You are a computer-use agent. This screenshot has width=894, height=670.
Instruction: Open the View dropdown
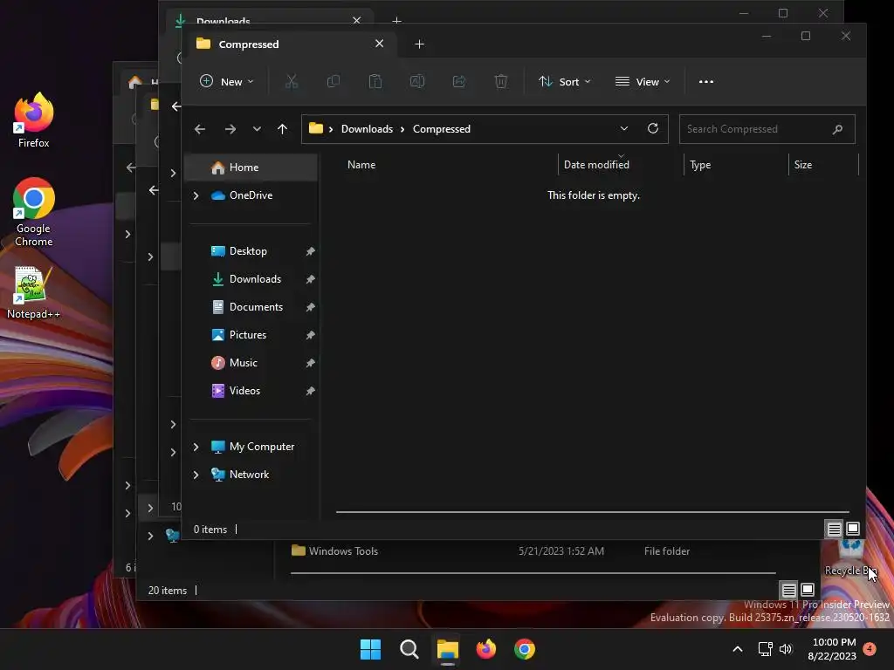click(643, 81)
